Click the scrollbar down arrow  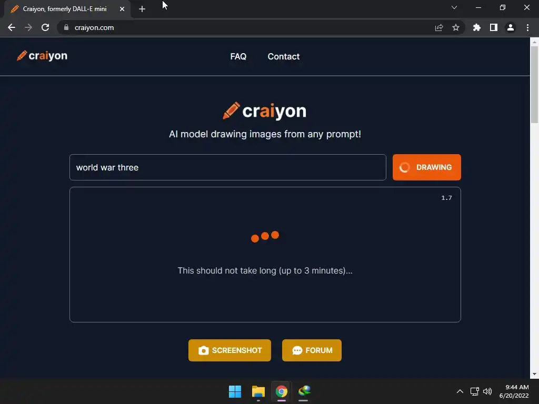(x=534, y=374)
